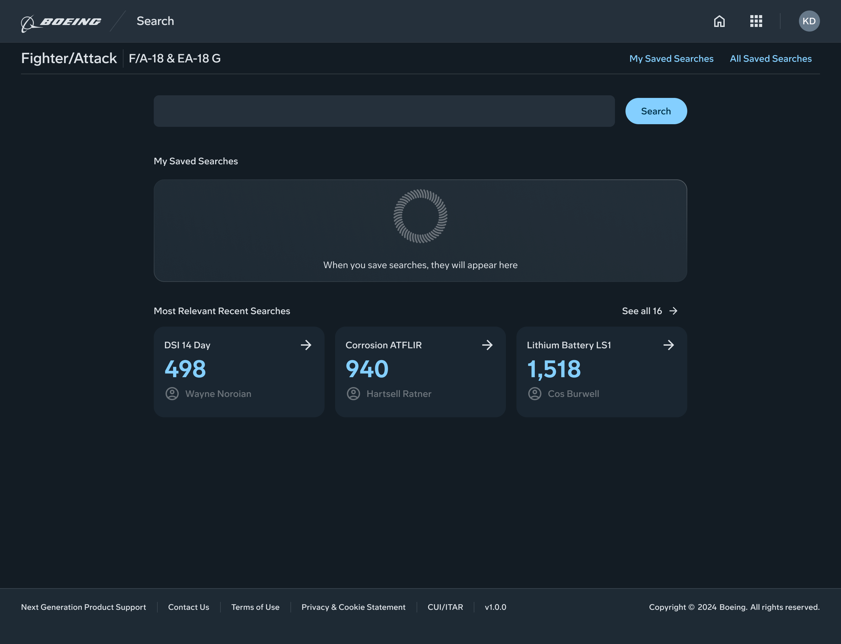
Task: Click the 940 result count
Action: point(367,369)
